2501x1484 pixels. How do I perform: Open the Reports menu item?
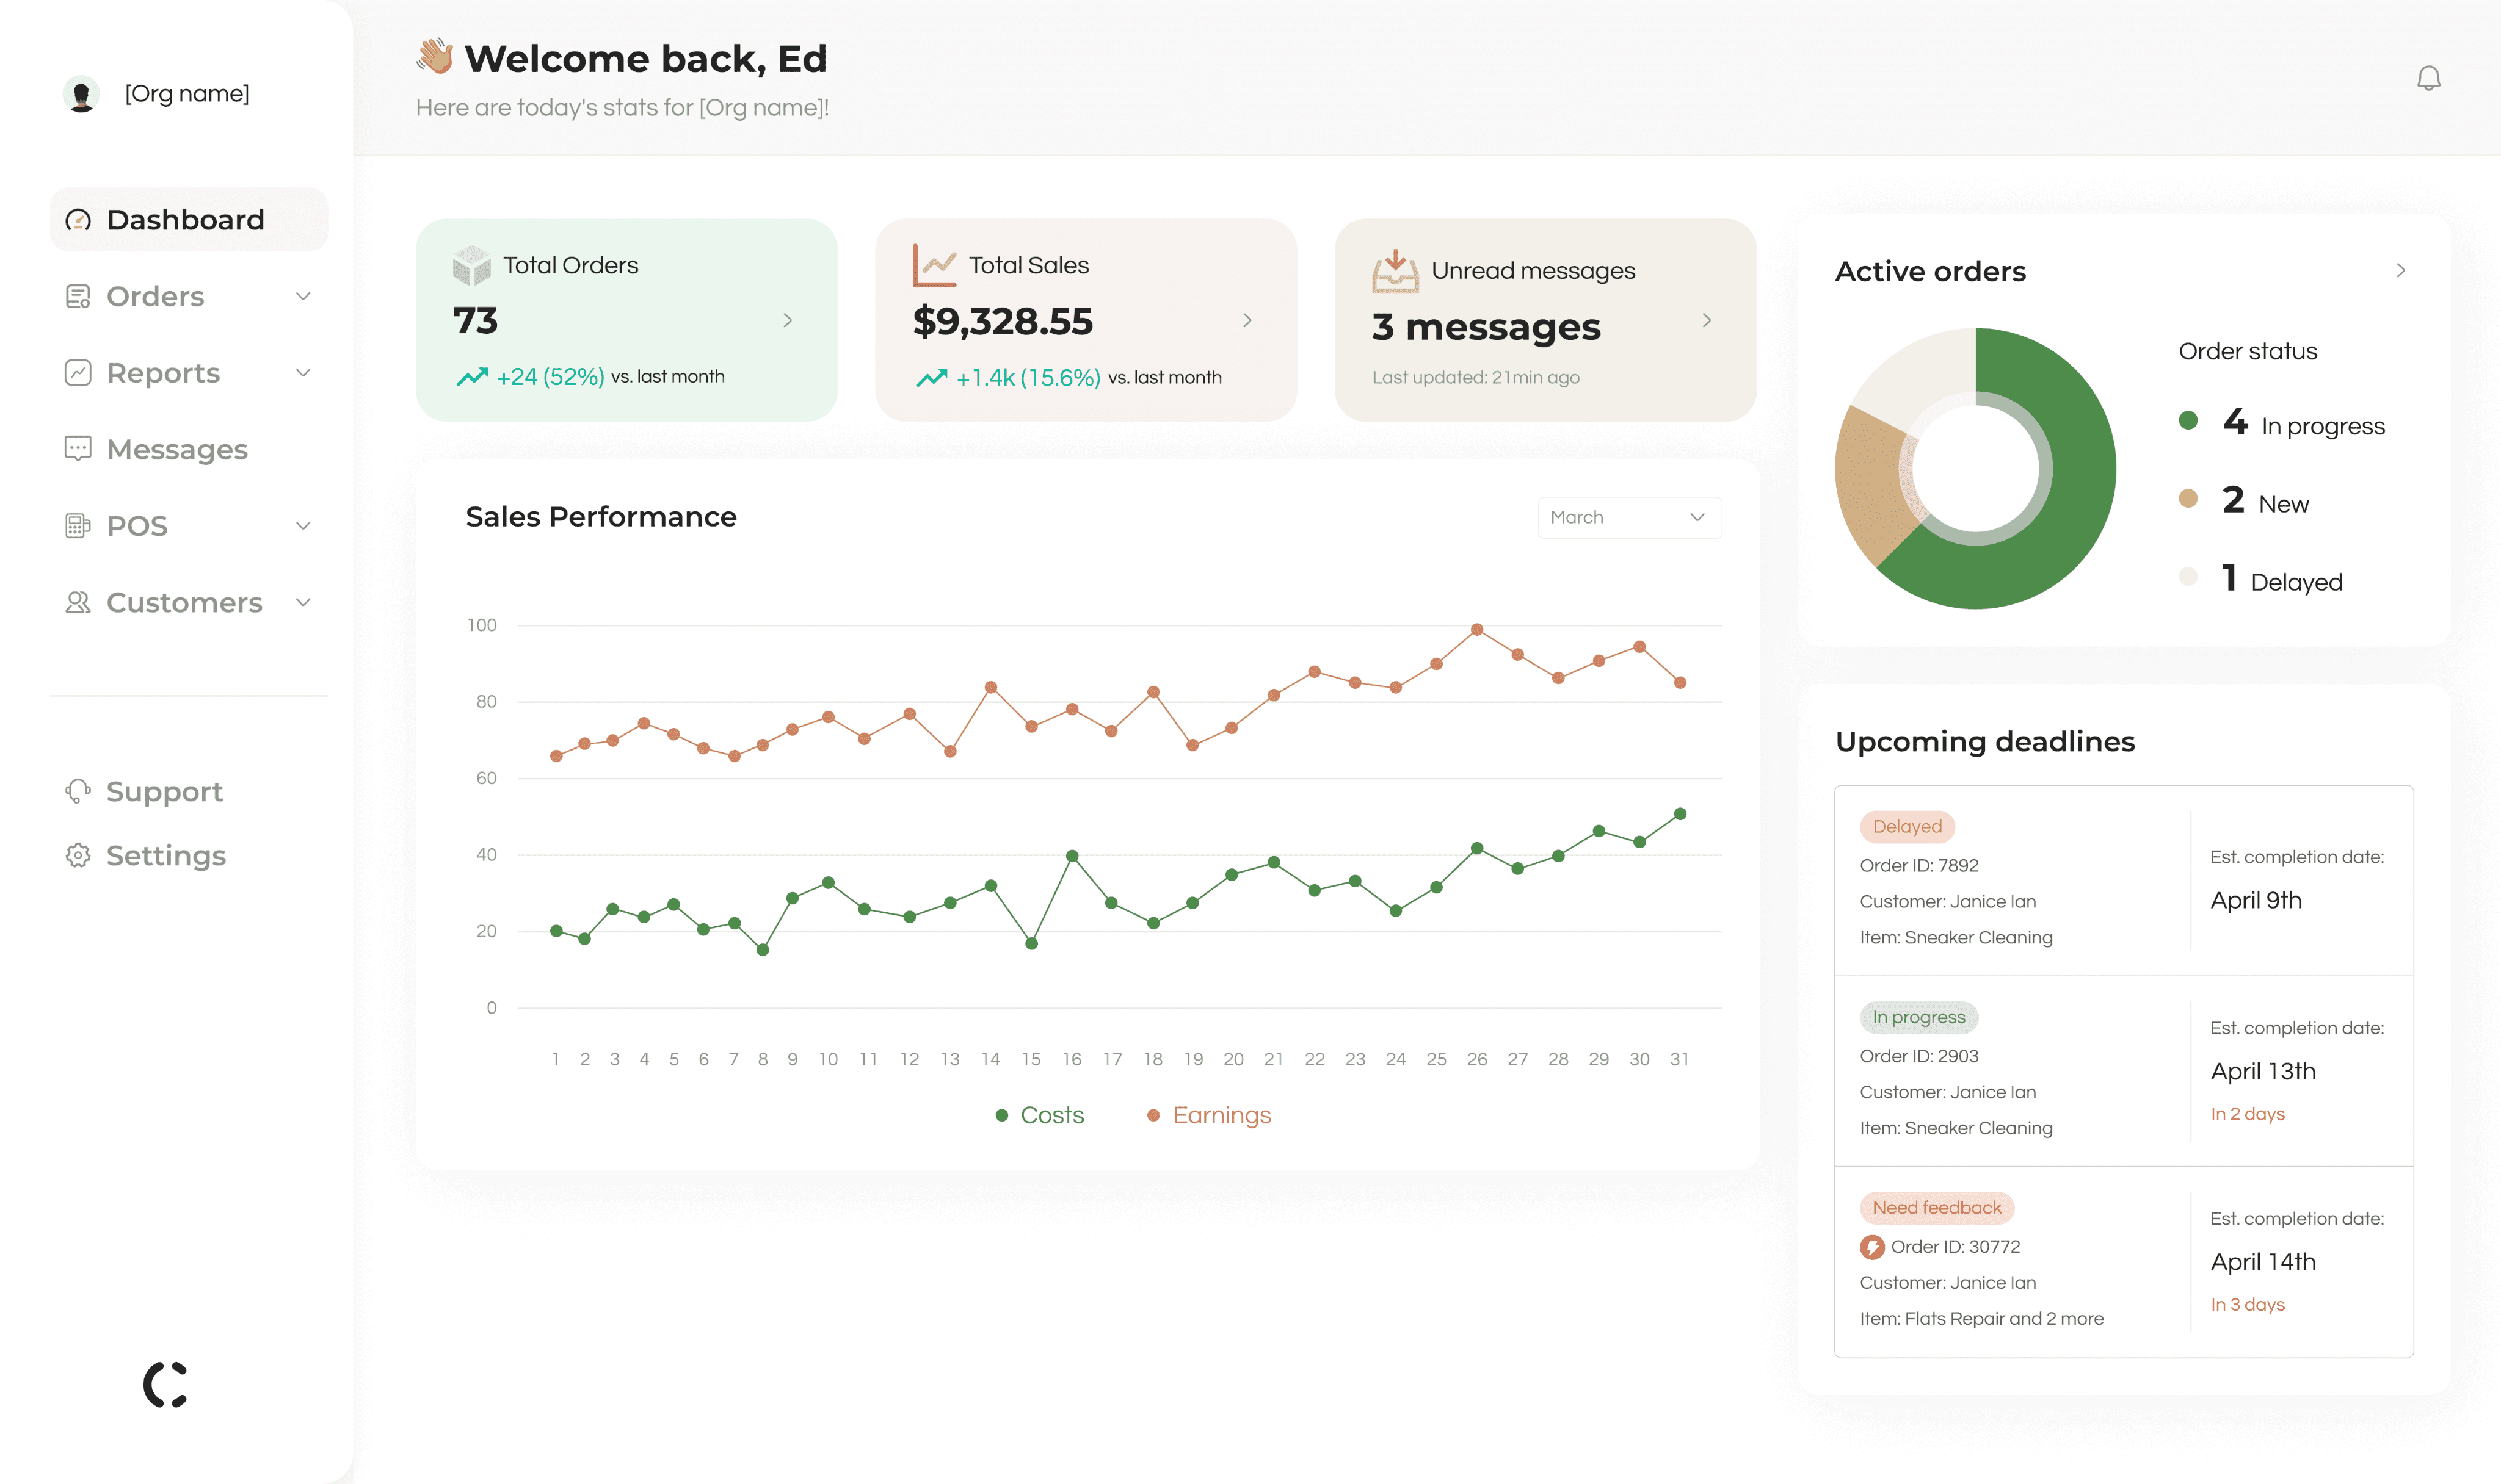[163, 373]
